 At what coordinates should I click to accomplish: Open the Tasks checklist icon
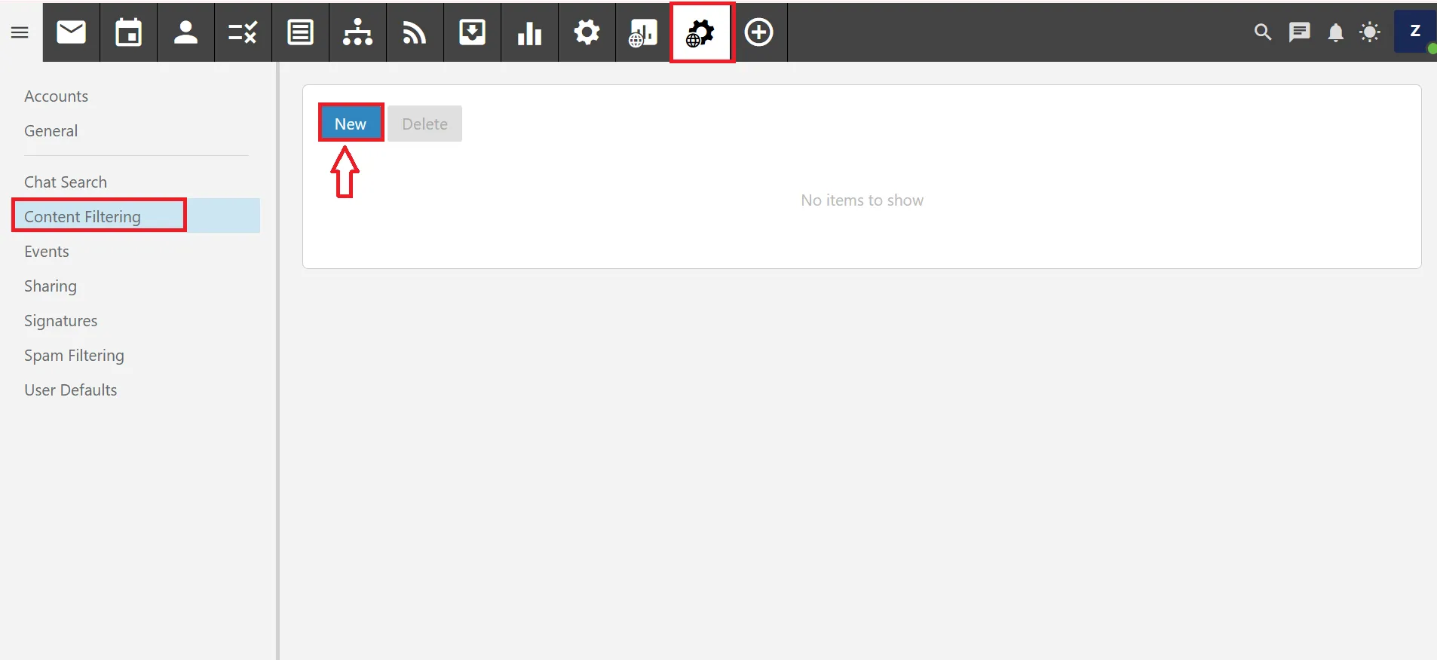coord(243,32)
